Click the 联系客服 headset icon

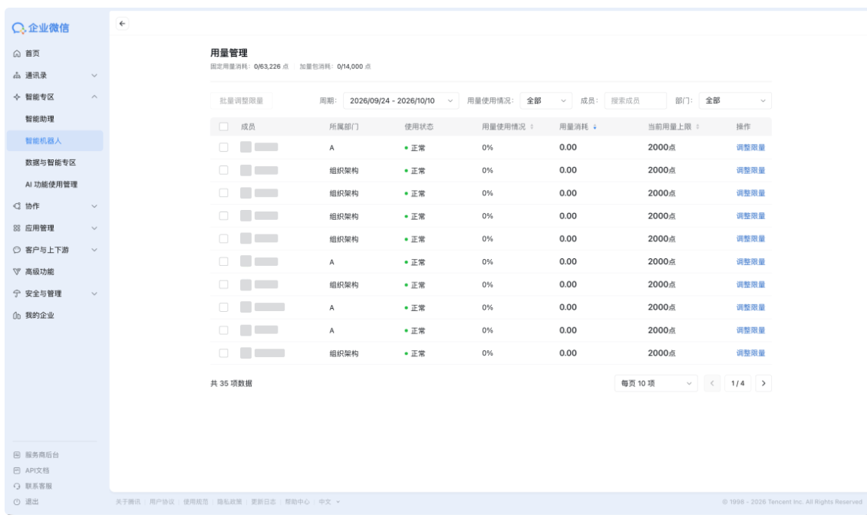click(17, 486)
